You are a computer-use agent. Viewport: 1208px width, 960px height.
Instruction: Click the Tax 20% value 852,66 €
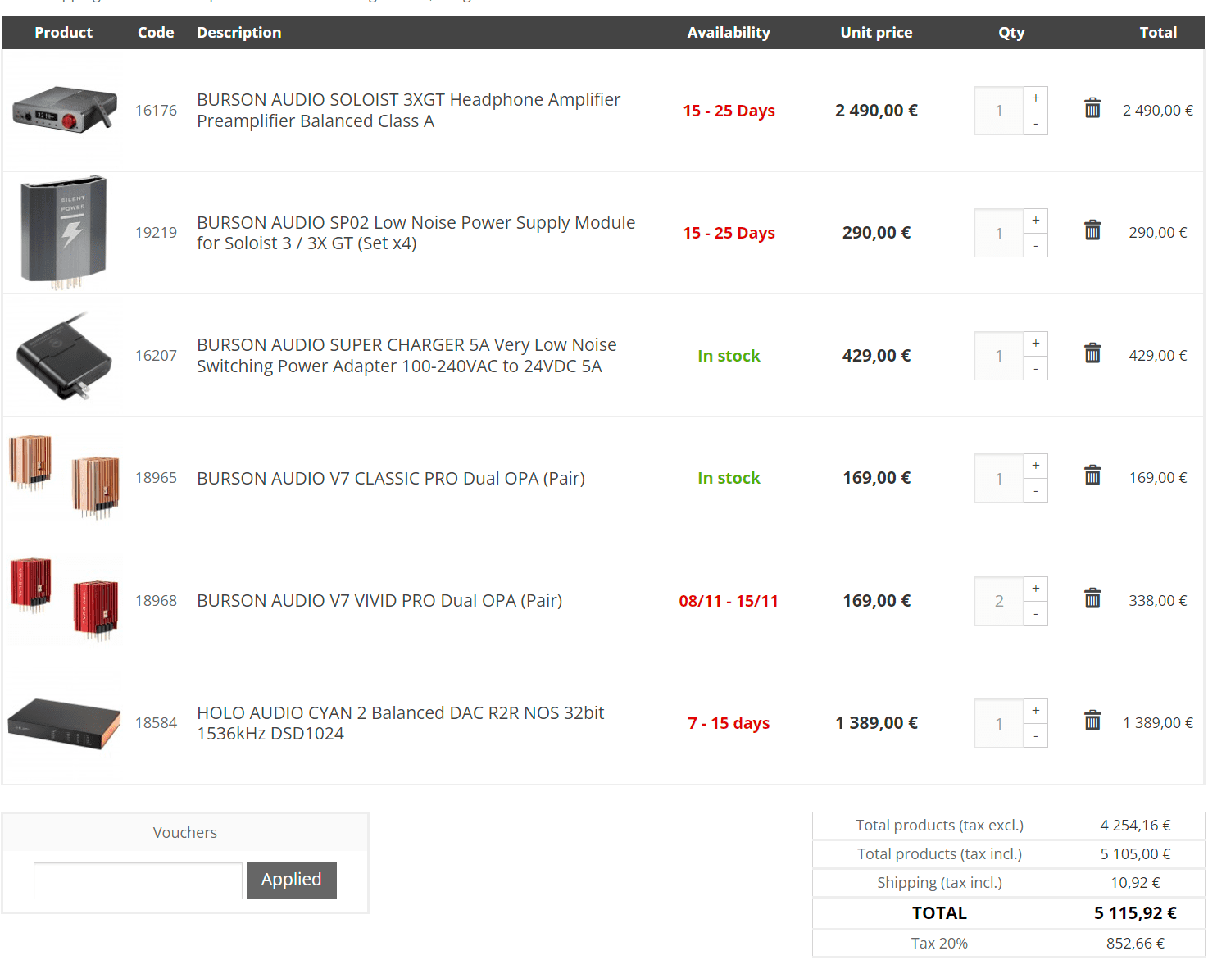[1135, 943]
